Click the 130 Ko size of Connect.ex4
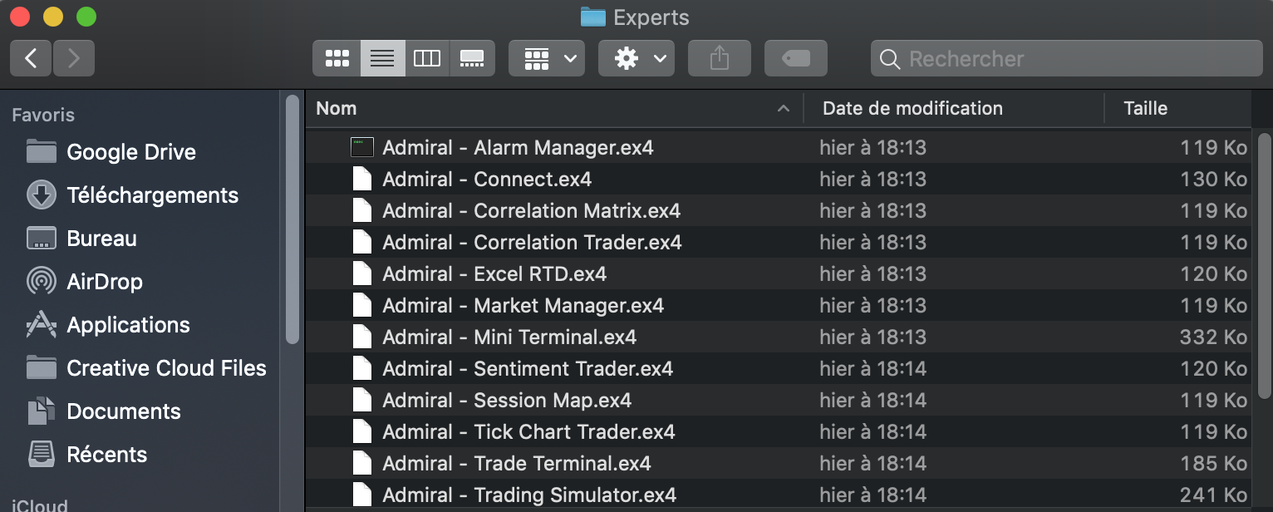This screenshot has width=1273, height=512. (x=1213, y=180)
